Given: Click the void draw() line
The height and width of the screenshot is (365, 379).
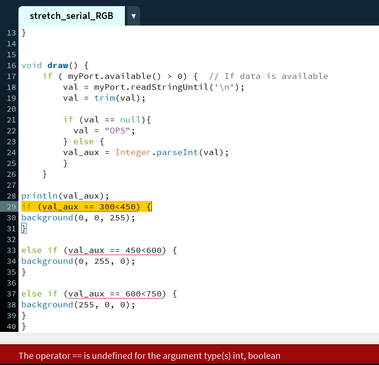Looking at the screenshot, I should [55, 65].
